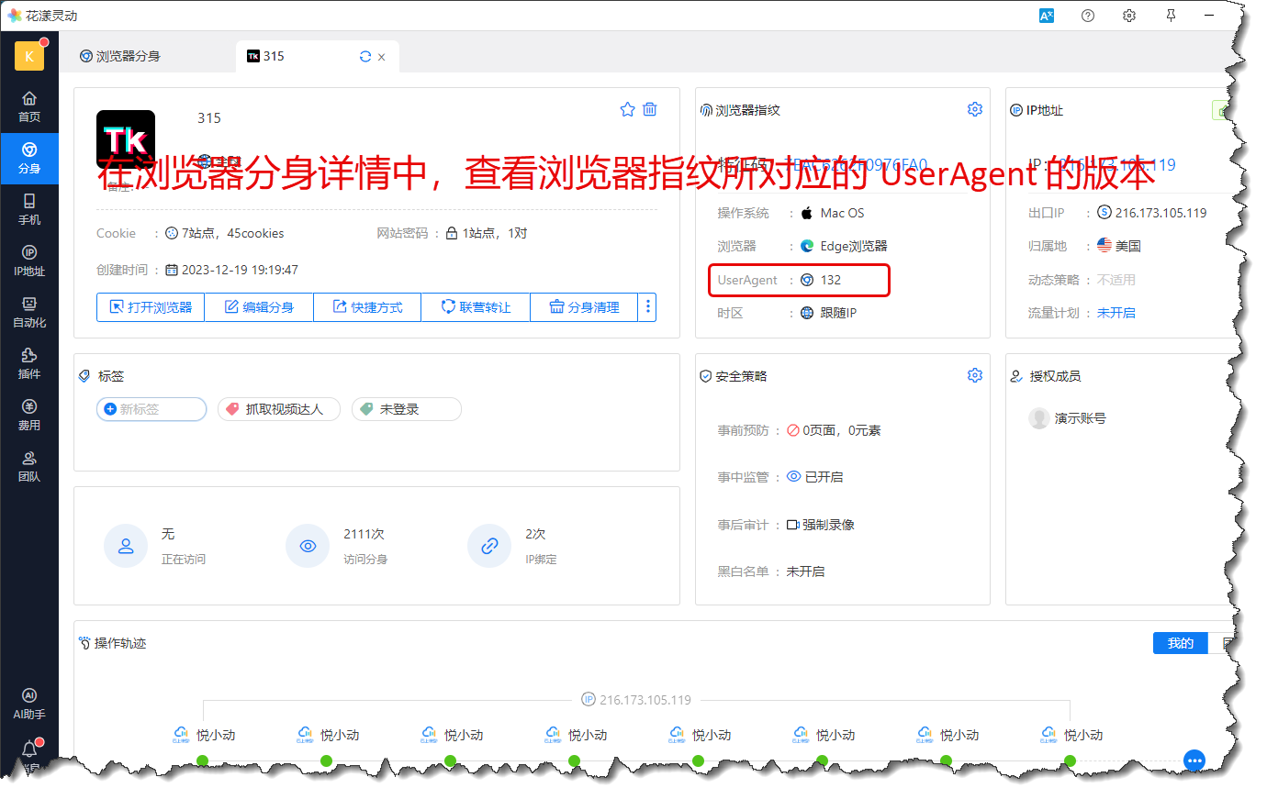Image resolution: width=1267 pixels, height=799 pixels.
Task: Click the K user avatar
Action: click(x=29, y=56)
